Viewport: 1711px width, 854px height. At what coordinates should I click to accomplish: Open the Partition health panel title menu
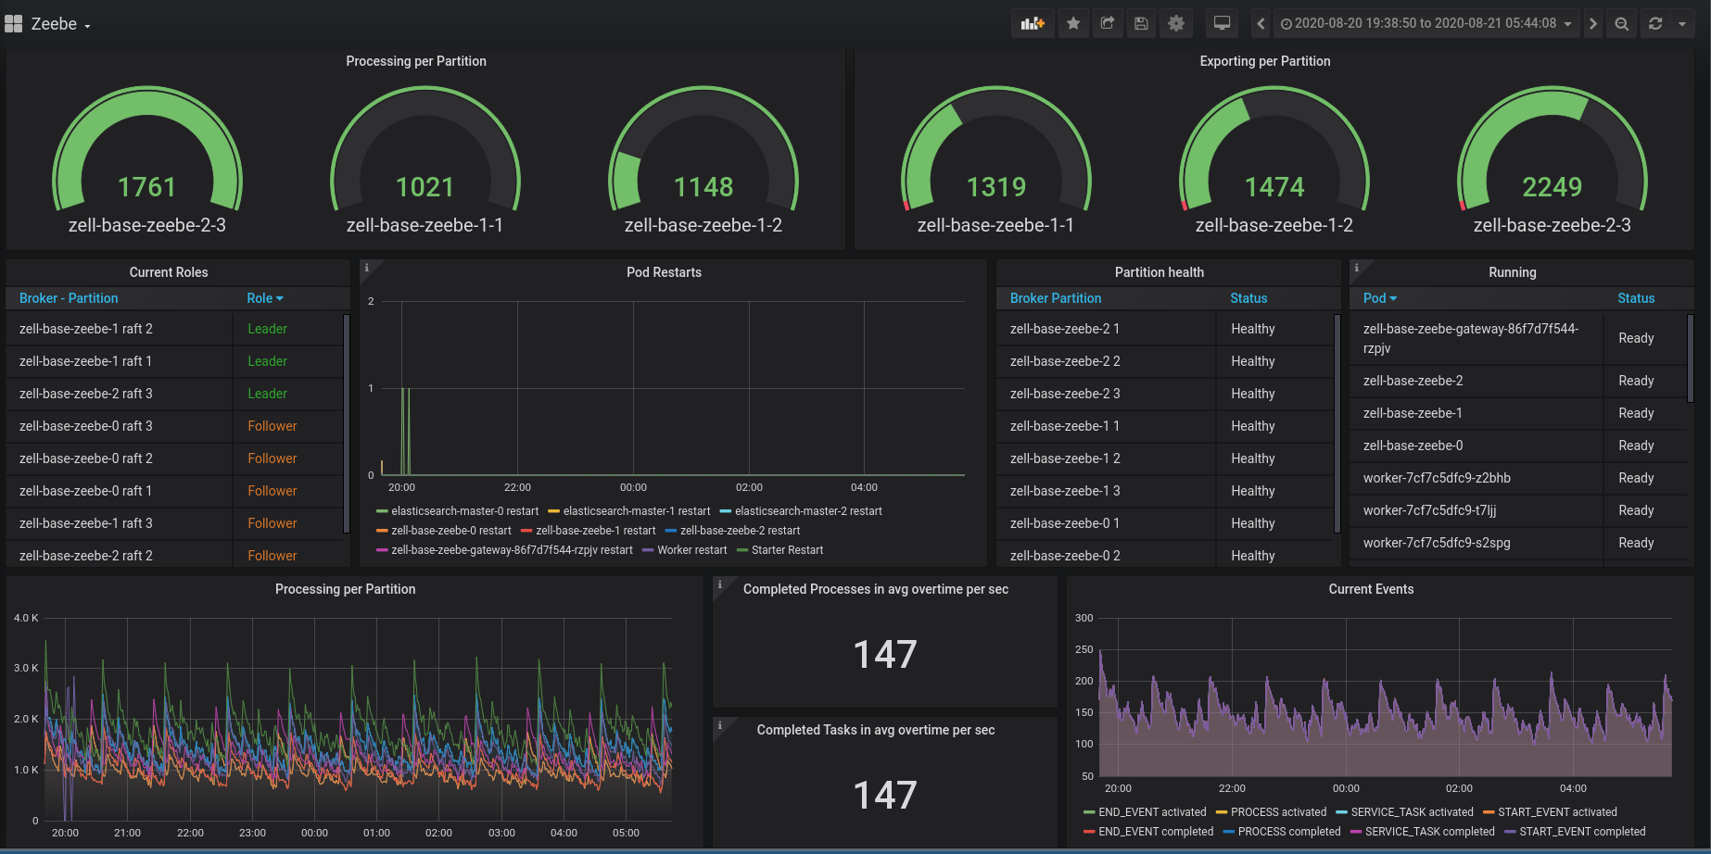point(1160,272)
